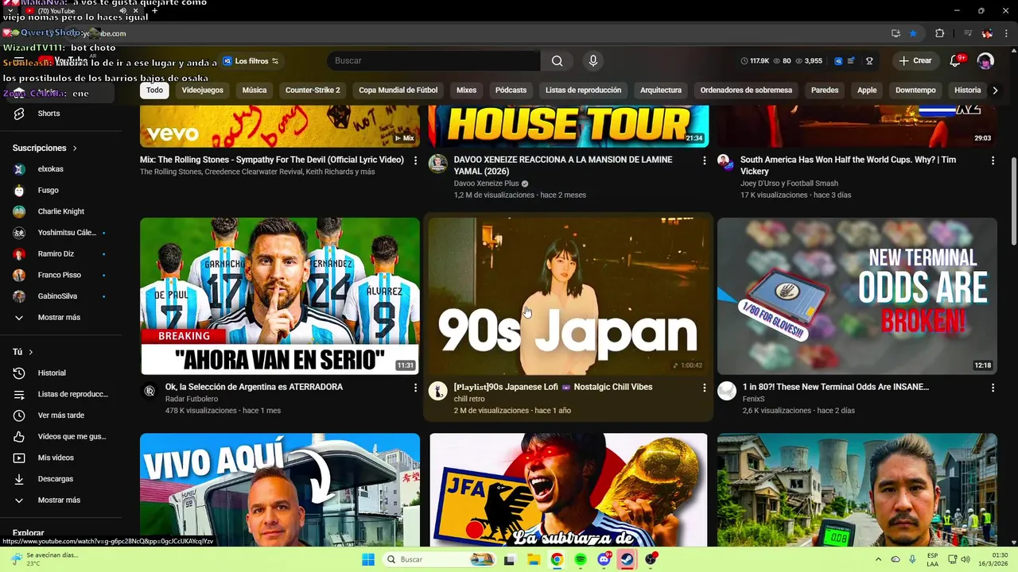Screen dimensions: 1018x572
Task: Open the FenixS channel link
Action: point(753,399)
